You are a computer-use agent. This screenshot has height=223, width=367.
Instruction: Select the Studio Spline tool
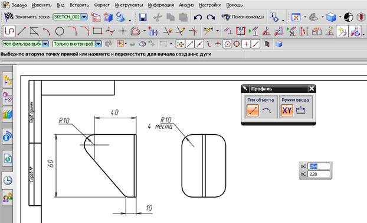point(110,31)
